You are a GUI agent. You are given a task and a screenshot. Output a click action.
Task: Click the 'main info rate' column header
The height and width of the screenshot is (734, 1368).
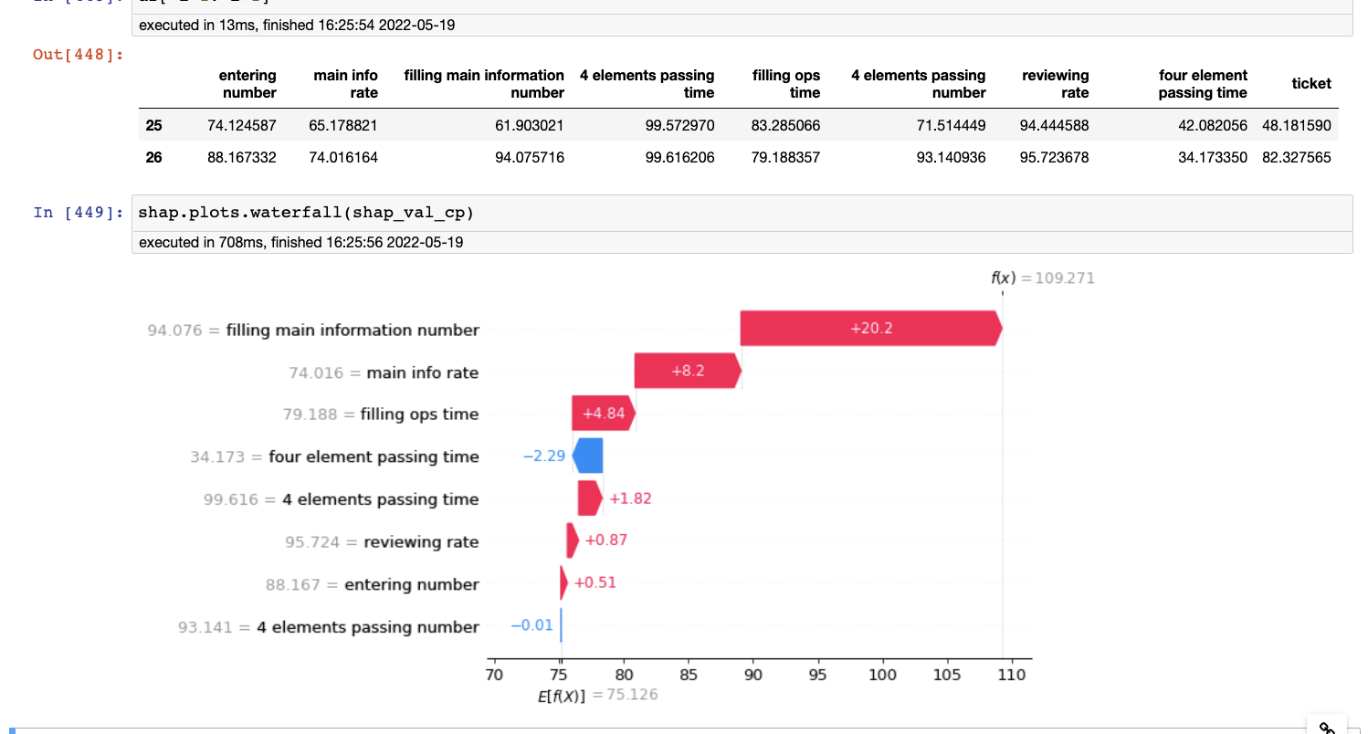(345, 84)
